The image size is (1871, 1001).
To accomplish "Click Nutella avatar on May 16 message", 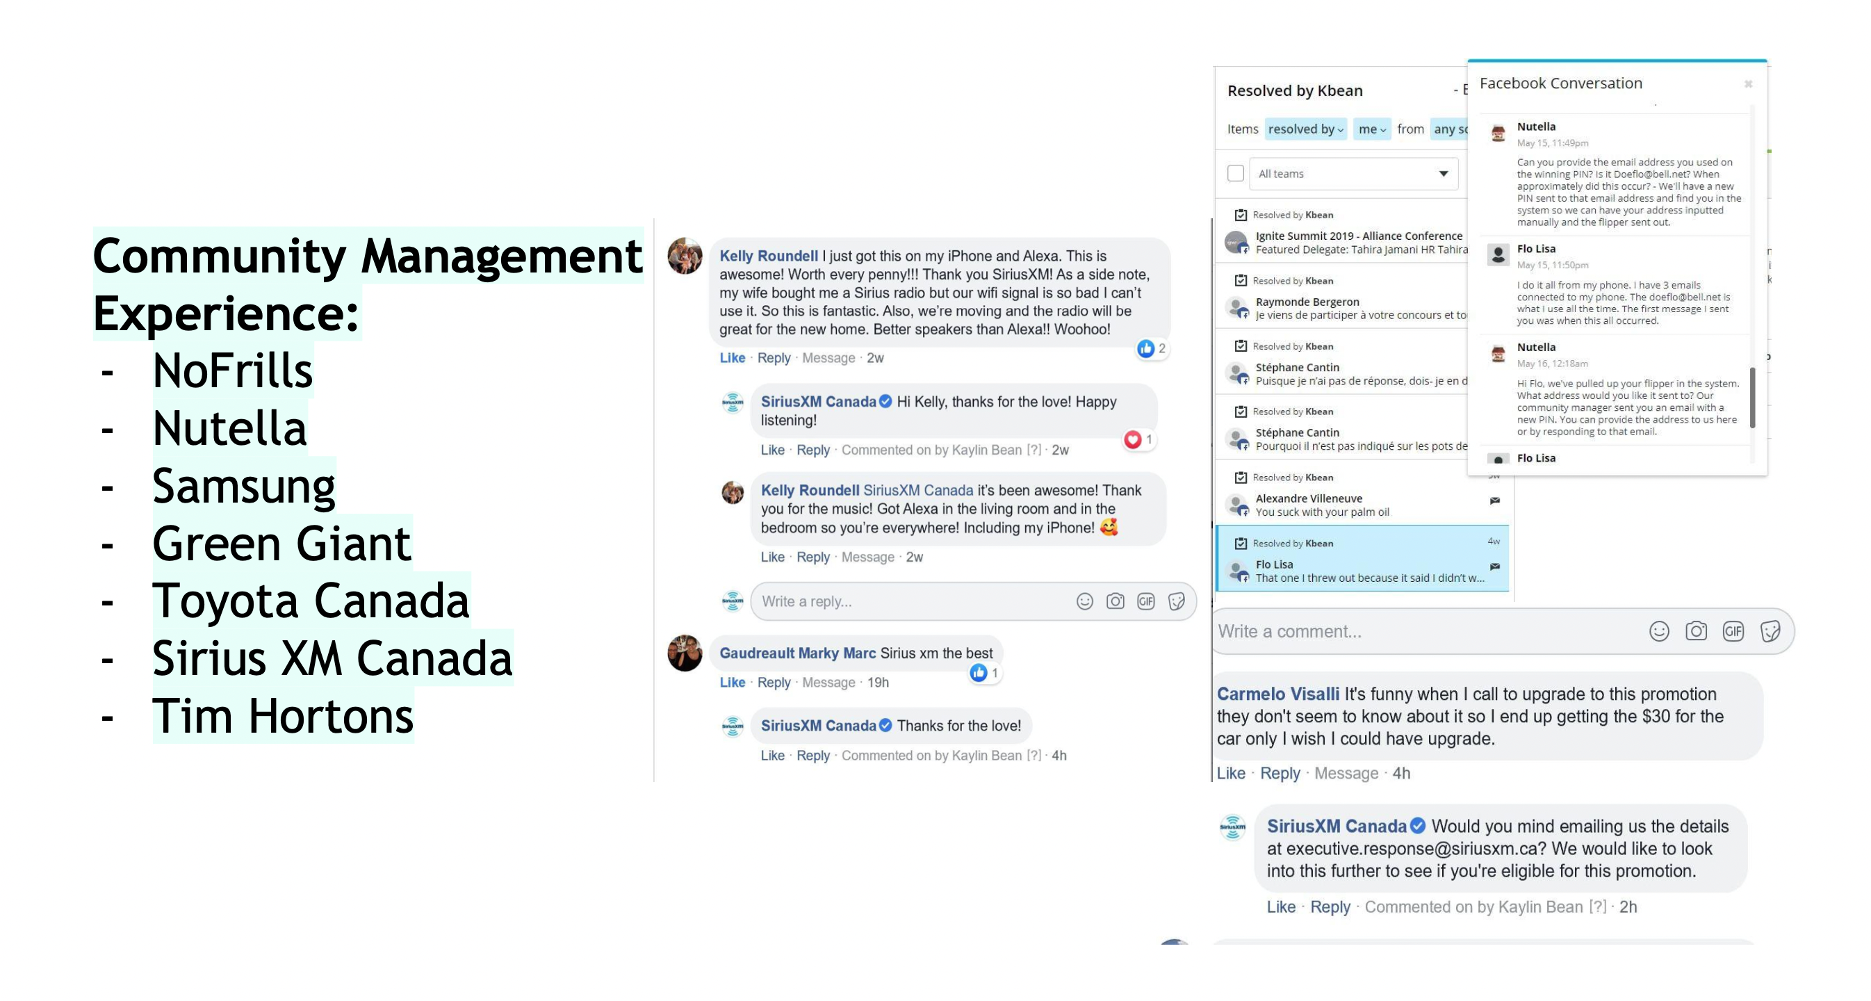I will pyautogui.click(x=1498, y=354).
